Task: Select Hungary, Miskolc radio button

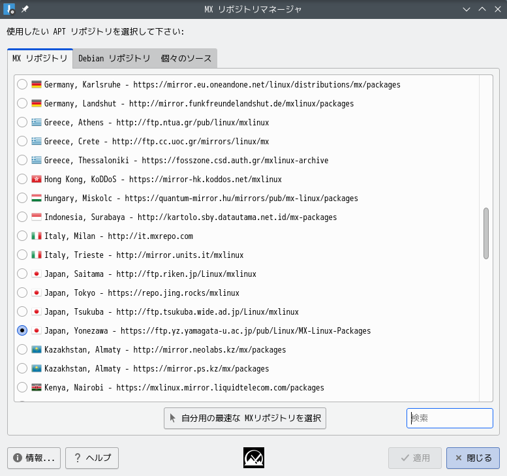Action: (22, 198)
